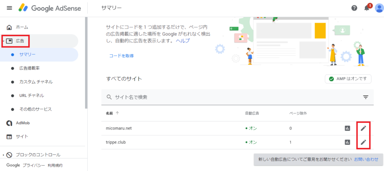The width and height of the screenshot is (384, 171).
Task: Click オン status for micomaru.net
Action: pyautogui.click(x=251, y=128)
